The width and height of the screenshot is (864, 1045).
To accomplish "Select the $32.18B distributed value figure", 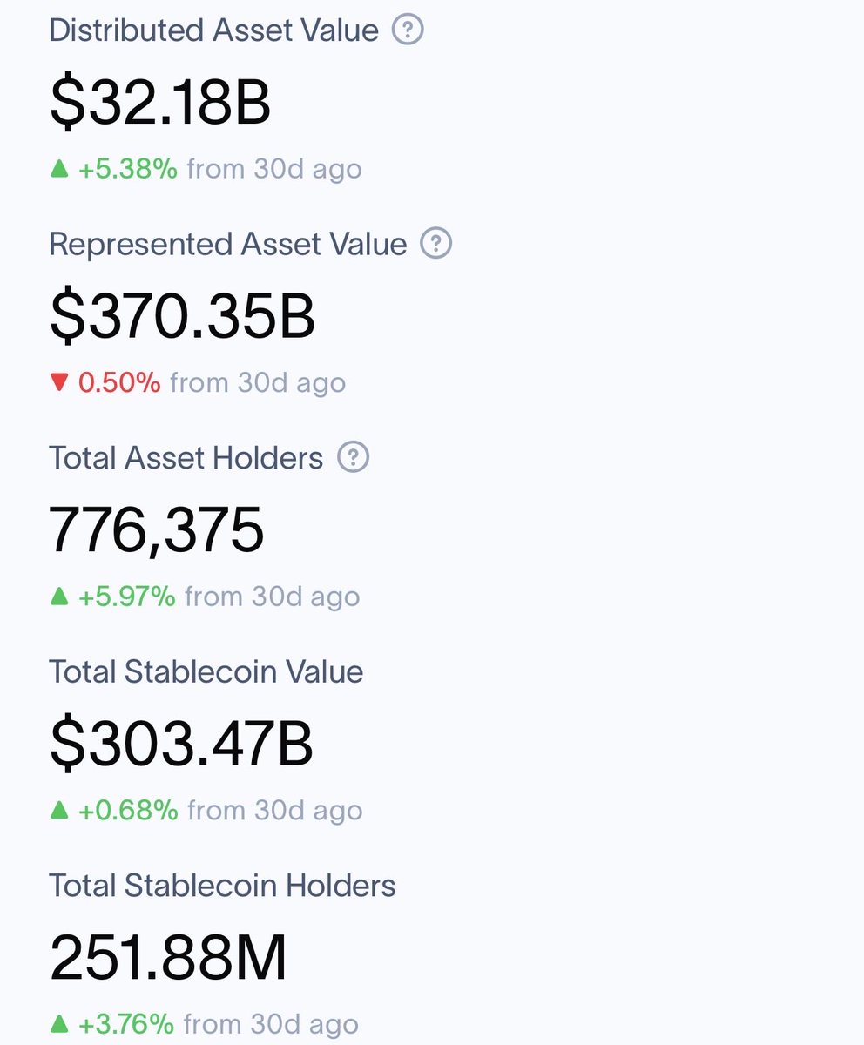I will pyautogui.click(x=160, y=102).
